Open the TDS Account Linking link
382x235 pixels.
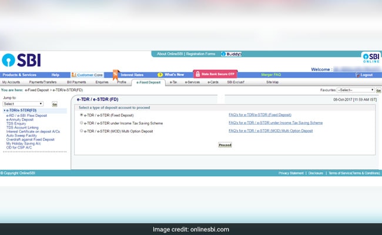coord(22,127)
